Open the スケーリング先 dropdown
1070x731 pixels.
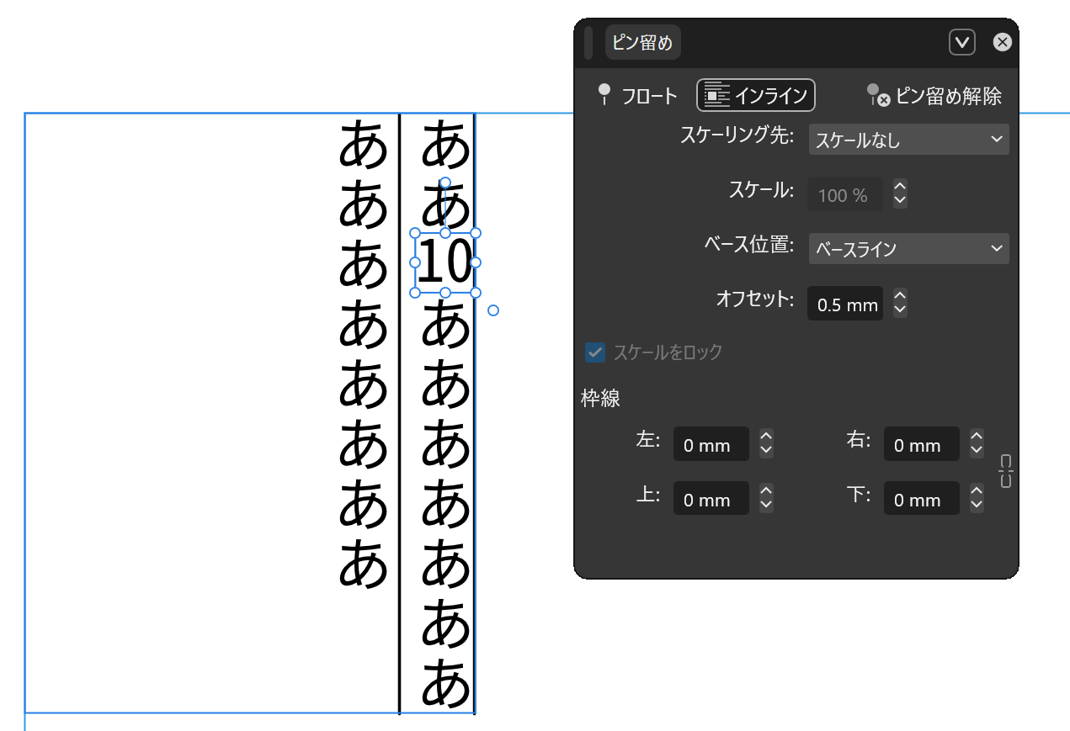pyautogui.click(x=908, y=140)
